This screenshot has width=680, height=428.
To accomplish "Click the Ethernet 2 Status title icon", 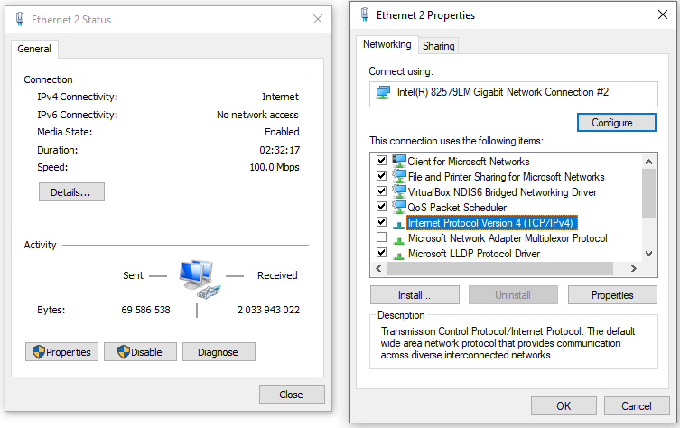I will [20, 19].
